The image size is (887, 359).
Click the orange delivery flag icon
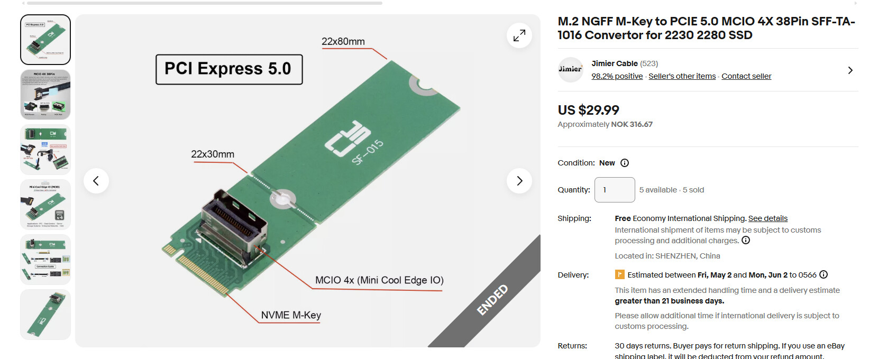619,274
